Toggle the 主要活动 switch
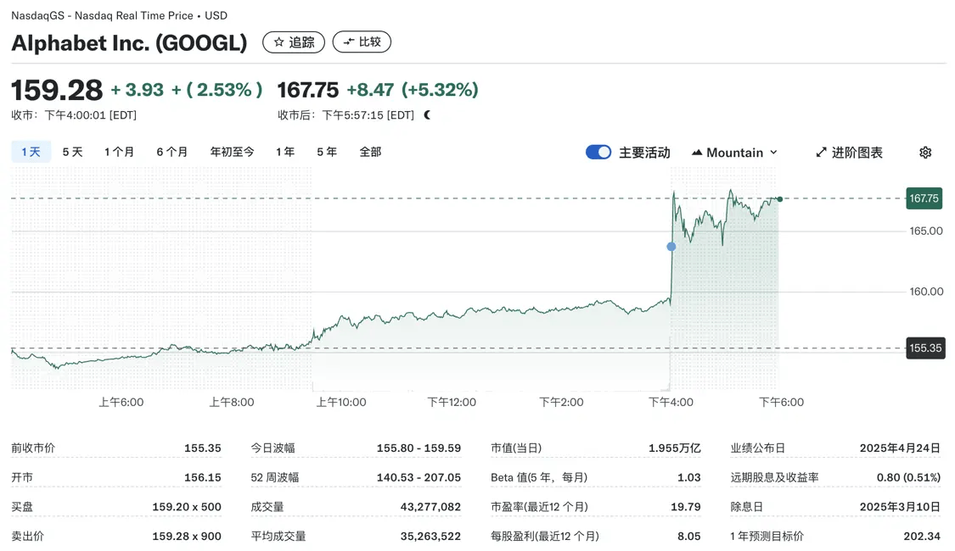Viewport: 955px width, 551px height. pyautogui.click(x=598, y=152)
